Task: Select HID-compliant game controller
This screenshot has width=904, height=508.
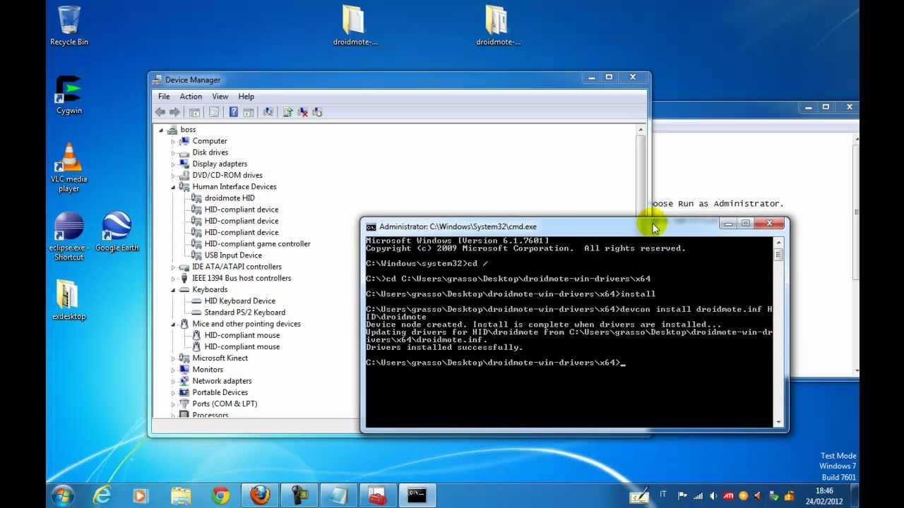Action: [257, 244]
